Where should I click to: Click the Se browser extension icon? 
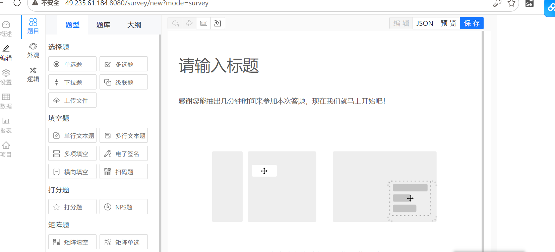[530, 3]
